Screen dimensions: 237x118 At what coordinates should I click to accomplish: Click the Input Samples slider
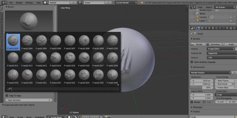[29, 100]
